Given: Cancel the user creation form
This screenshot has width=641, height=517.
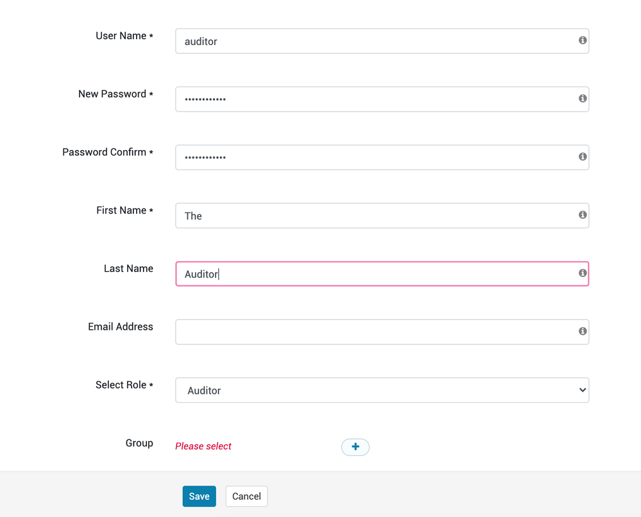Looking at the screenshot, I should 246,496.
